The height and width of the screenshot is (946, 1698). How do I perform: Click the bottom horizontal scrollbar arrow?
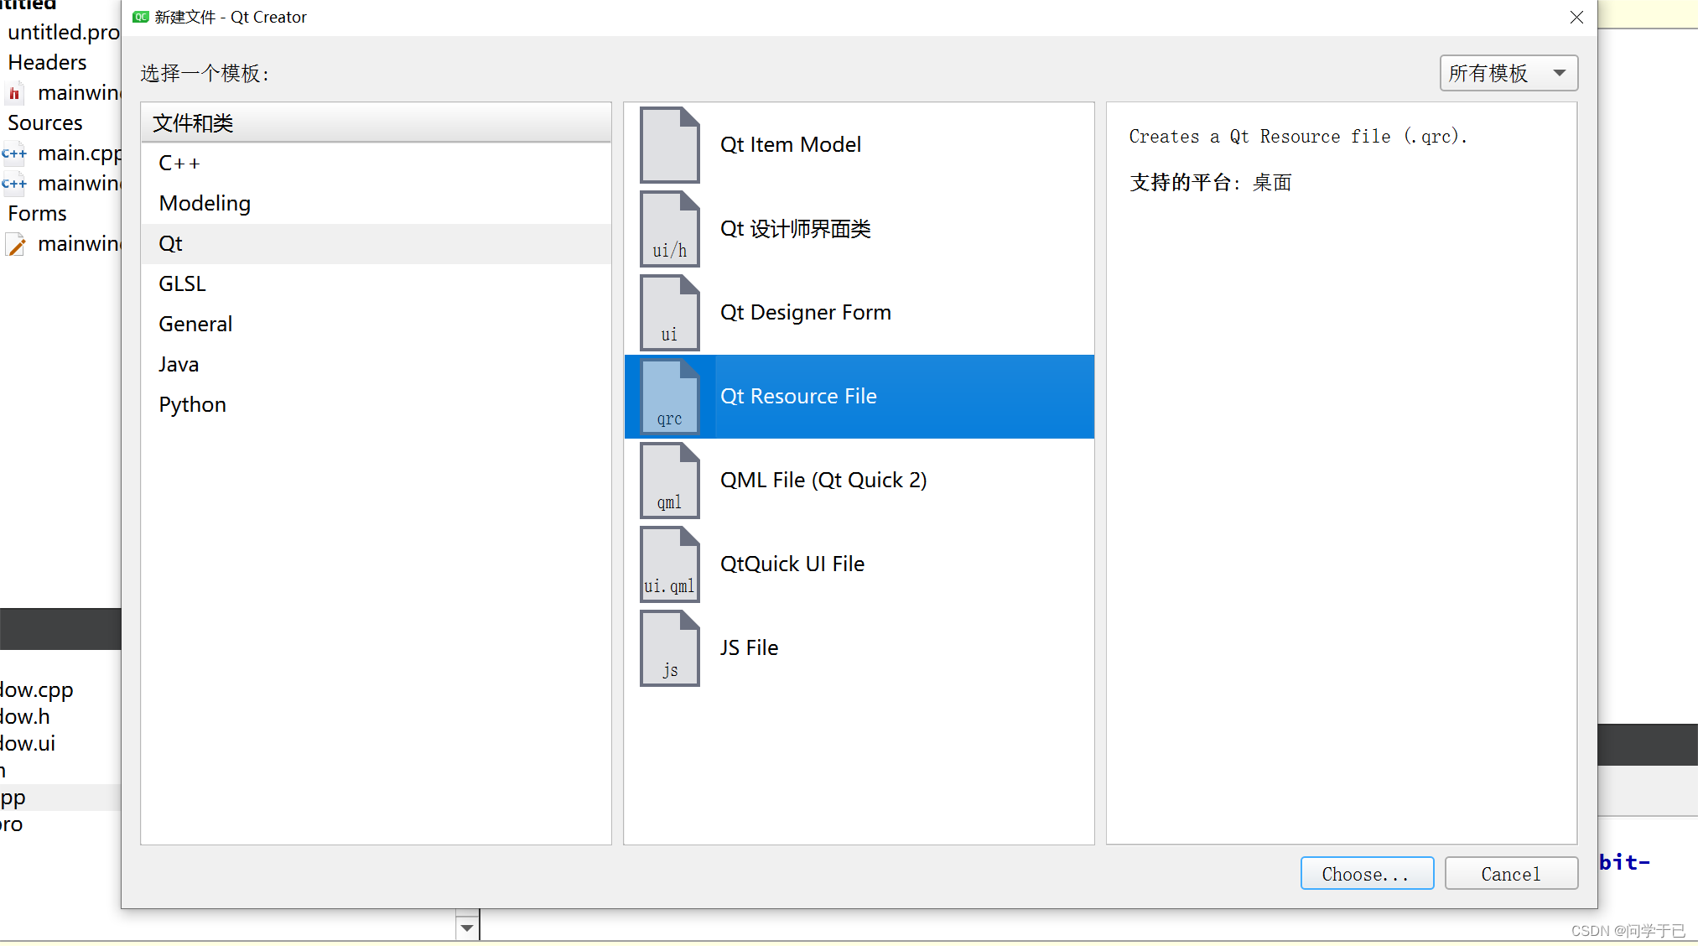tap(467, 927)
